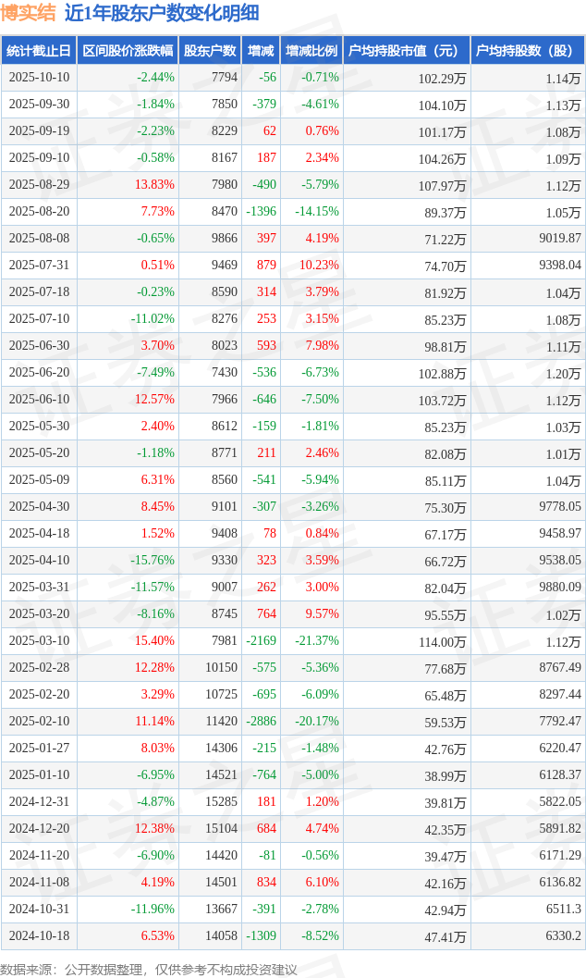586x978 pixels.
Task: Select the 2025-10-10 date row
Action: point(39,78)
